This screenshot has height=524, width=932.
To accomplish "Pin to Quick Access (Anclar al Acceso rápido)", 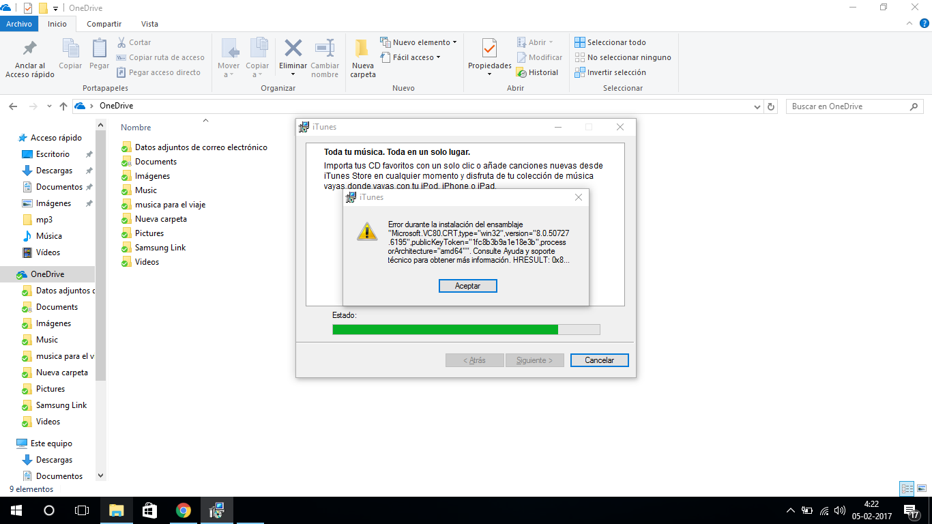I will [x=30, y=59].
